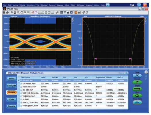
Task: Click plus marker on bathtub plot
Action: click(146, 22)
